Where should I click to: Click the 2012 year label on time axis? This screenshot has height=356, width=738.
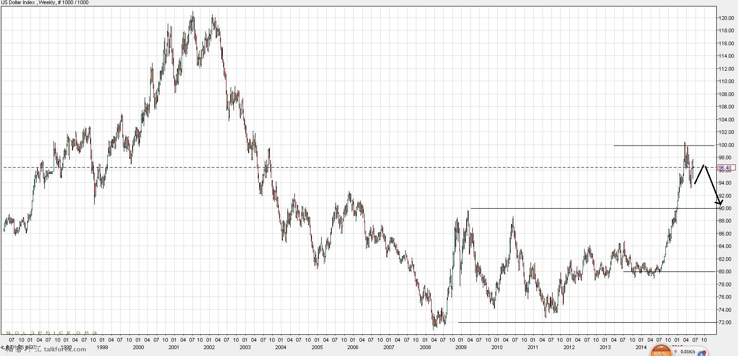click(x=569, y=347)
